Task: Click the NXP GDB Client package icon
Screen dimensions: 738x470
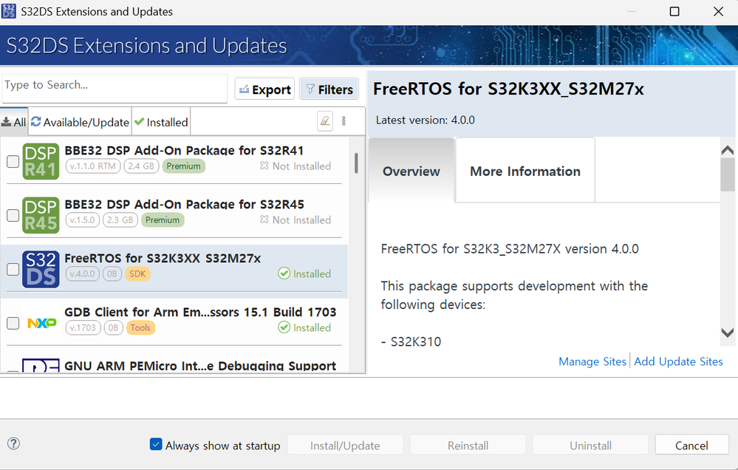Action: 41,323
